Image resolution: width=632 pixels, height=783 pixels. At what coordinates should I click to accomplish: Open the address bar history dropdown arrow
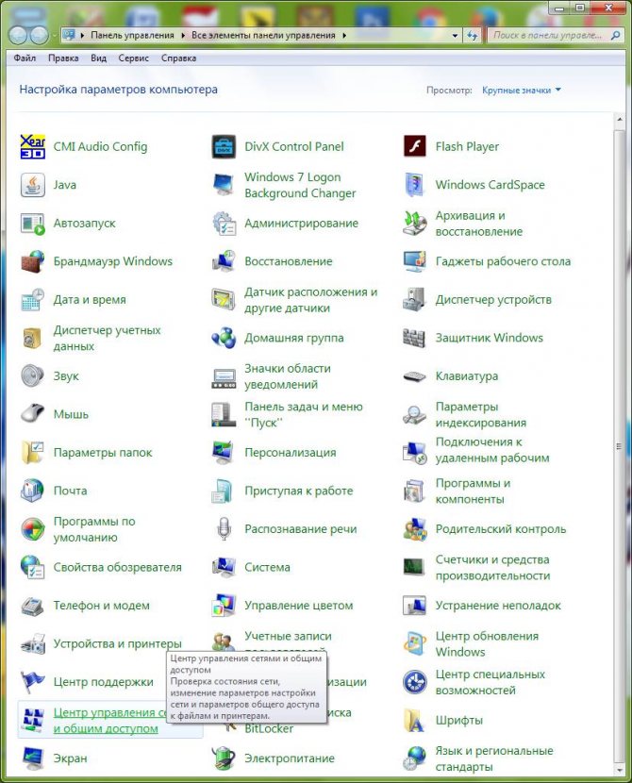pyautogui.click(x=455, y=36)
